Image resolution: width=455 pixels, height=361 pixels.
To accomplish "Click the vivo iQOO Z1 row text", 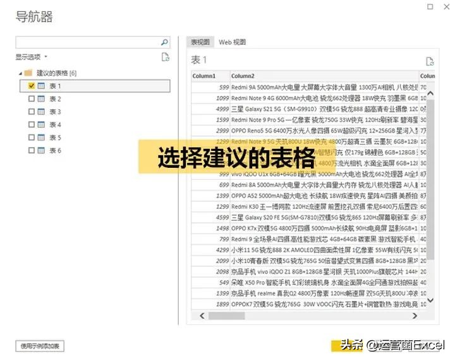I will click(324, 272).
